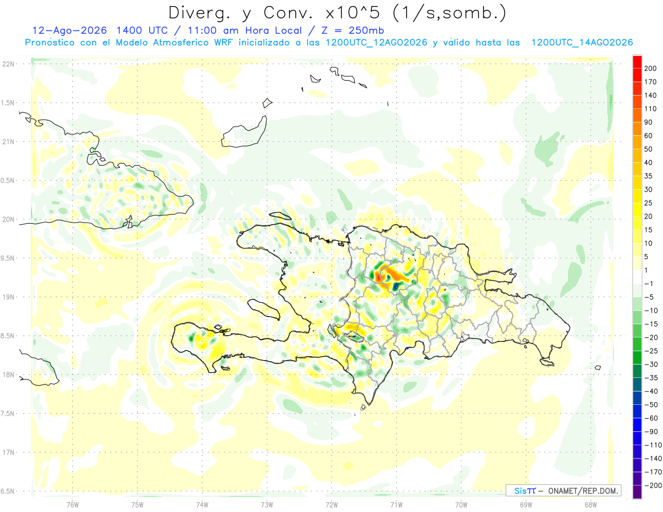Click the 'Sis' logo text in the credit box
Screen dimensions: 663x512
click(521, 491)
